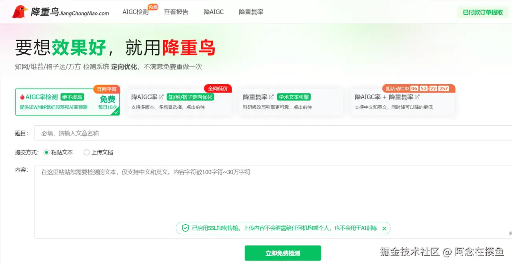Click external-link icon on 降AIGC率 + 降重复率
The image size is (512, 265).
417,97
